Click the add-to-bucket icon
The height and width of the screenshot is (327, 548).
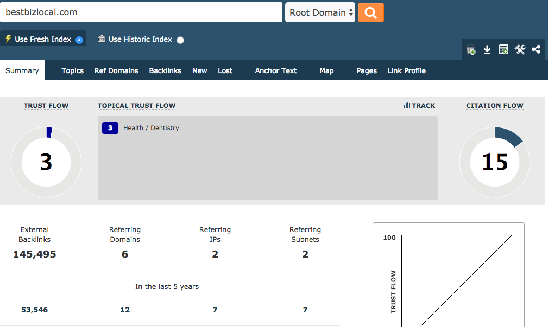(471, 50)
